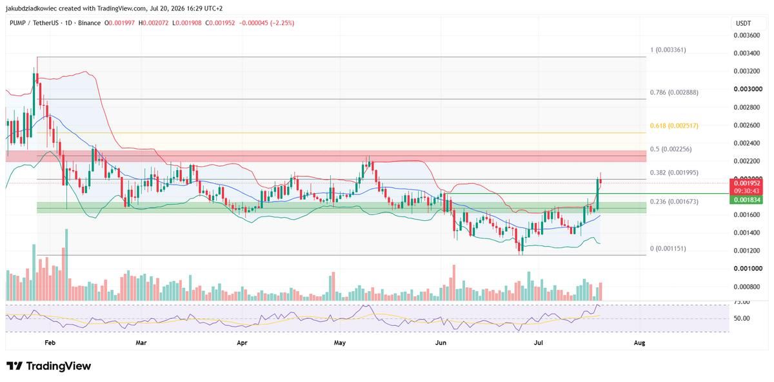Image resolution: width=774 pixels, height=382 pixels.
Task: Select the 0.618 (0.002517) Fibonacci label
Action: click(675, 126)
